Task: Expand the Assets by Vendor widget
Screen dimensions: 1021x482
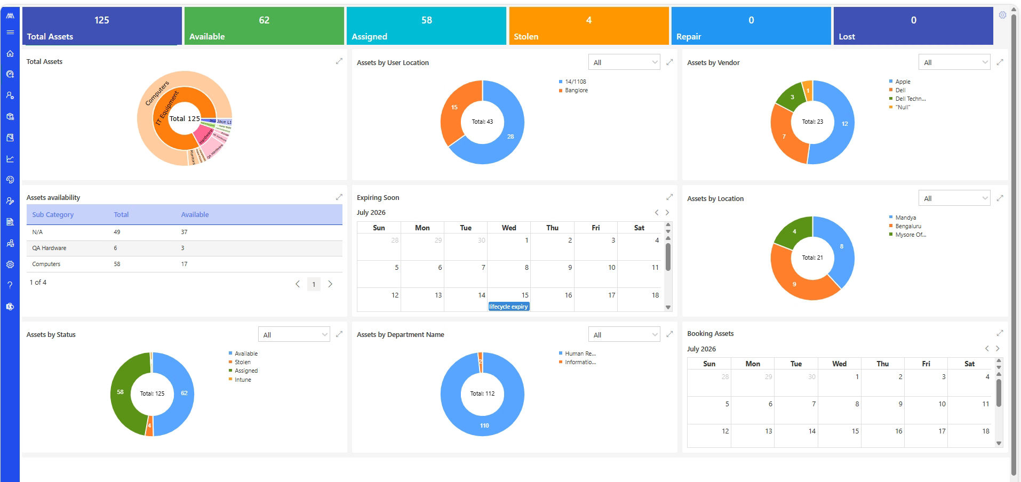Action: (x=1000, y=62)
